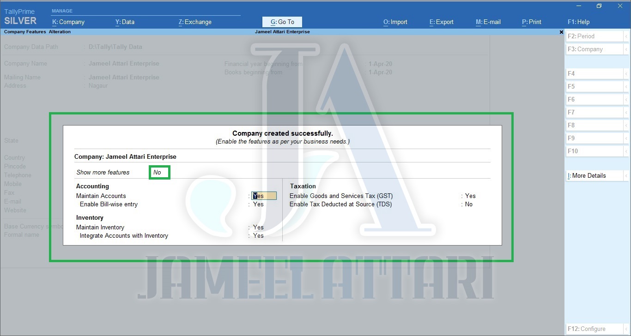Toggle Enable Tax Deducted at Source value
This screenshot has height=336, width=631.
coord(469,204)
